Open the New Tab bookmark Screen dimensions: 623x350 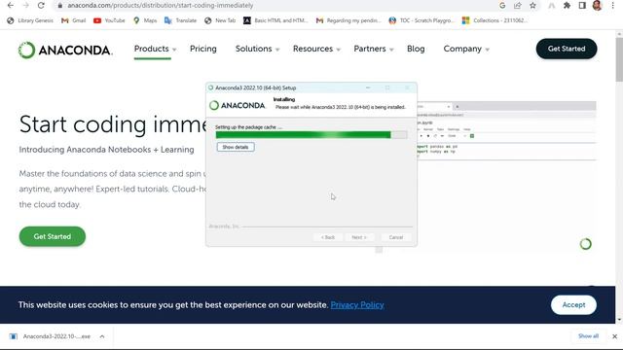(220, 20)
